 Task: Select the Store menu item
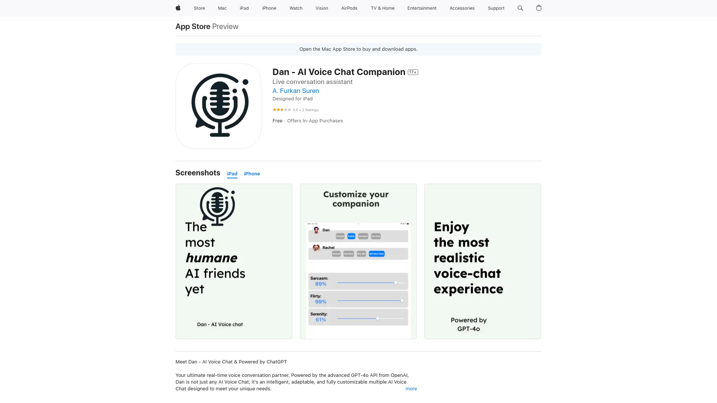point(199,8)
